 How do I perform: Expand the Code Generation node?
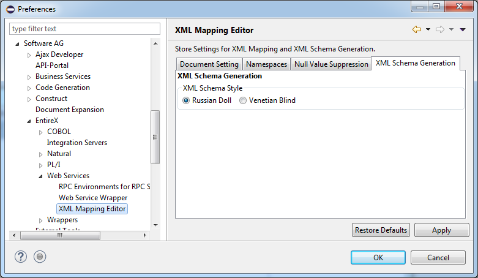(x=29, y=88)
